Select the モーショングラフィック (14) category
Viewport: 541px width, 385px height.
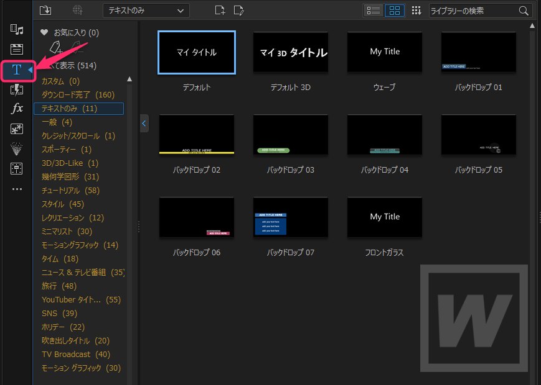(x=80, y=245)
